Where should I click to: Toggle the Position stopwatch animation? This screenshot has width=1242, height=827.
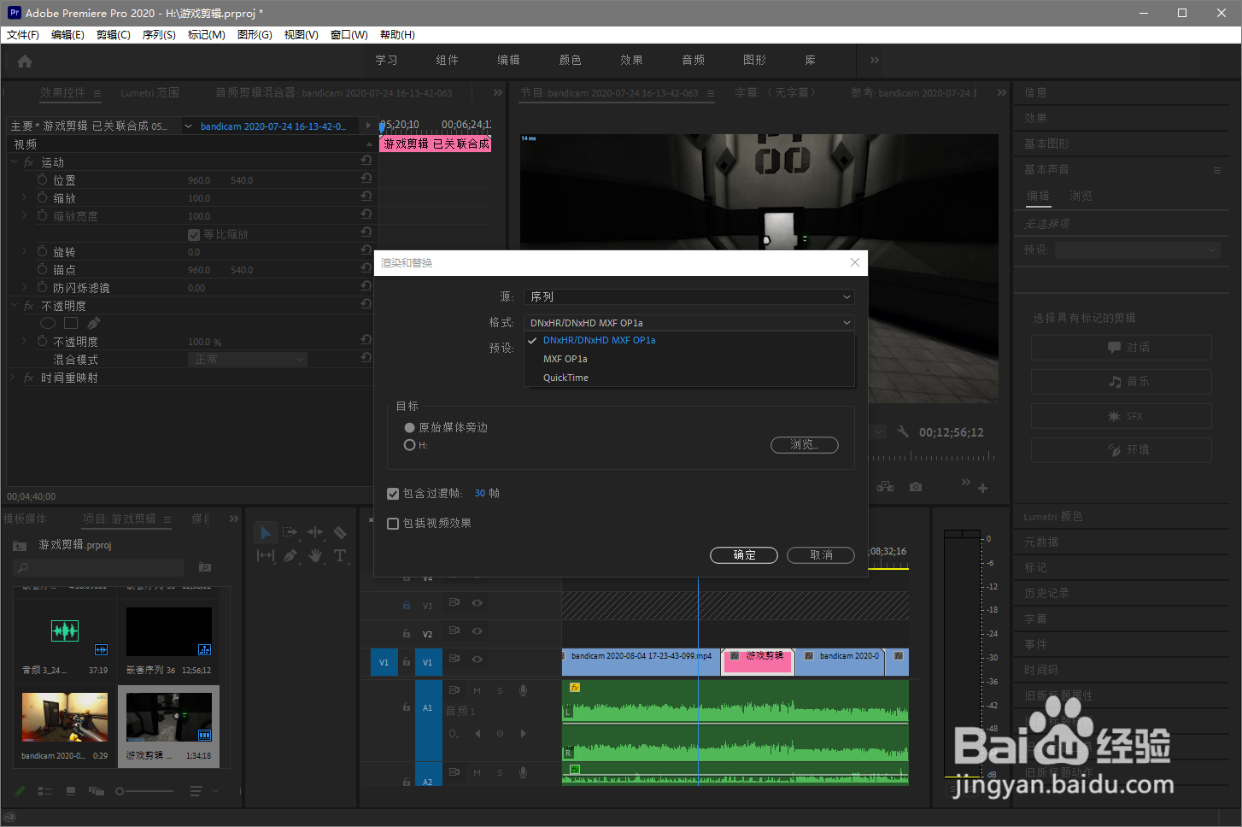pos(43,180)
